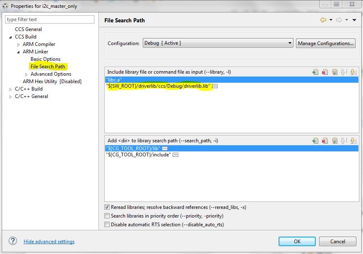Move library file entry up

tap(343, 72)
